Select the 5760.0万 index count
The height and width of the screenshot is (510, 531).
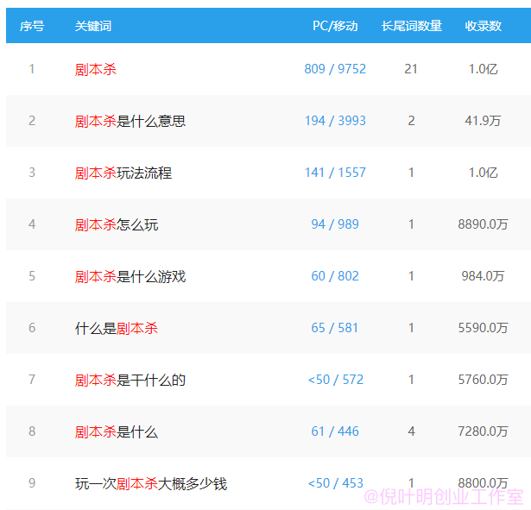pos(483,380)
